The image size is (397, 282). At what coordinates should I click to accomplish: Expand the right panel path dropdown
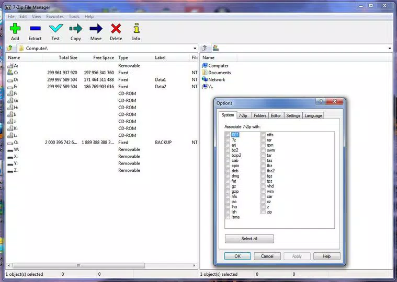[389, 48]
